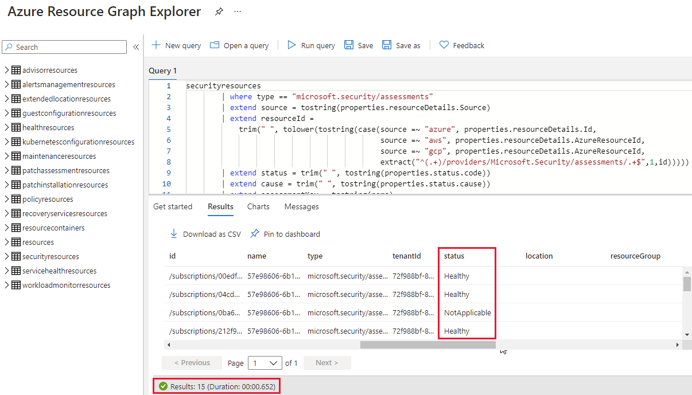Expand the advisorresources tree node

coord(7,70)
